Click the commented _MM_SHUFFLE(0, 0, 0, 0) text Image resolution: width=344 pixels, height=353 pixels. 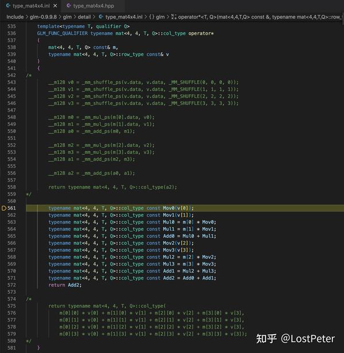click(202, 82)
